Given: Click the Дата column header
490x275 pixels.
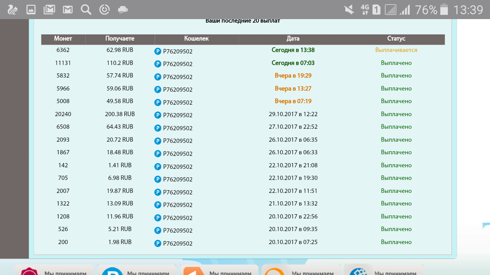Looking at the screenshot, I should [293, 39].
